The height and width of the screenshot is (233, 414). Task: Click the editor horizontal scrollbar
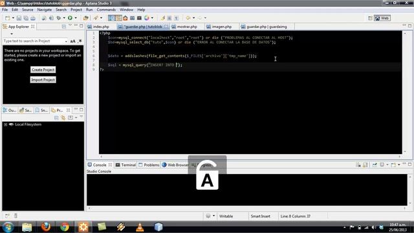[x=250, y=157]
